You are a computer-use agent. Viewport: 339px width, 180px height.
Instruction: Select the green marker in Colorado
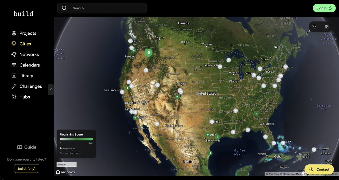point(177,97)
